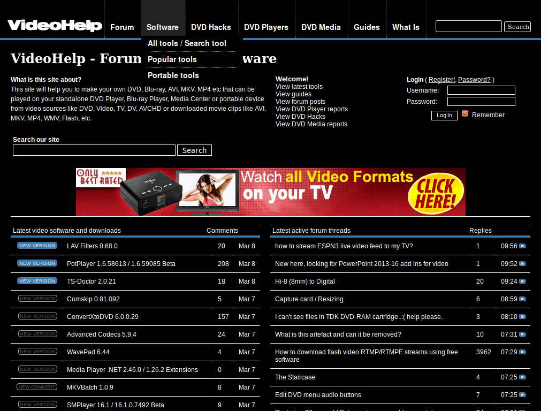Open View guides link
Screen dimensions: 548x411
coord(294,94)
